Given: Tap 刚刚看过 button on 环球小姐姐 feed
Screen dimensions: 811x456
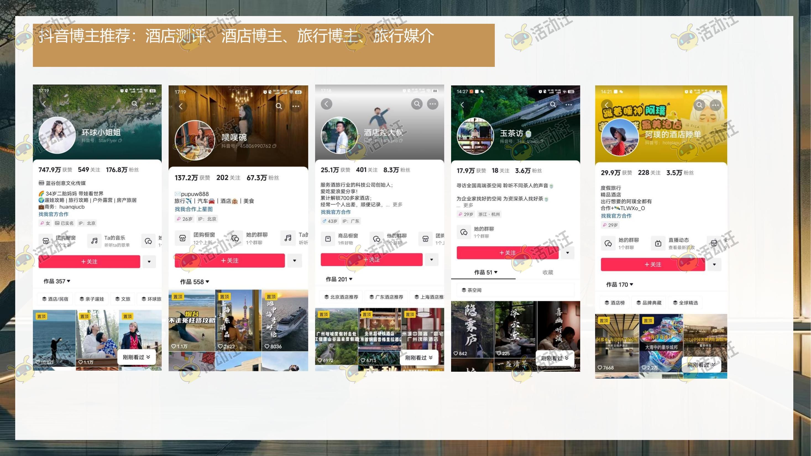Looking at the screenshot, I should (137, 357).
